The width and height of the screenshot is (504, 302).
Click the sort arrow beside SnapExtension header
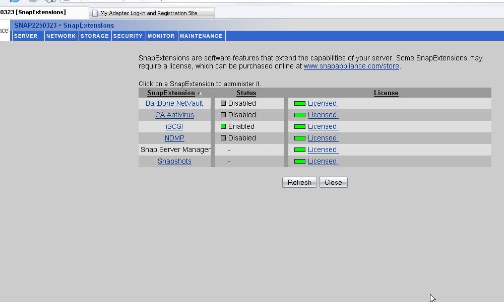200,94
